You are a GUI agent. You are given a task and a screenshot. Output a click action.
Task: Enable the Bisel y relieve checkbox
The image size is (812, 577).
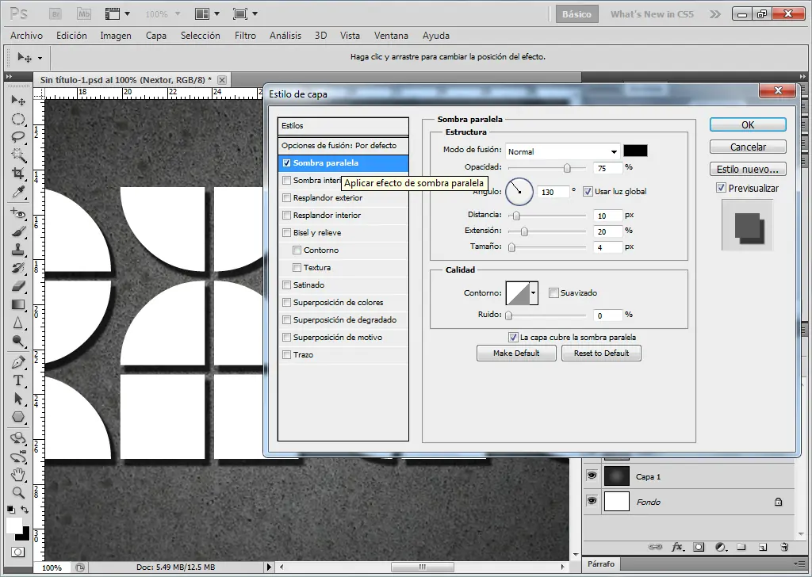click(x=286, y=231)
